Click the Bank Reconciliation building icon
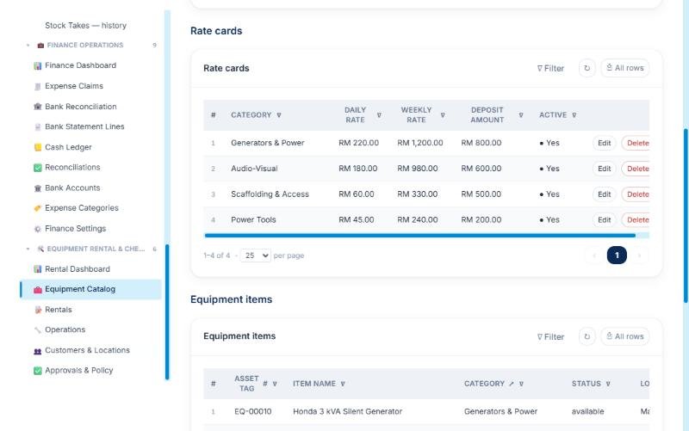Screen dimensions: 689x431 (x=38, y=107)
